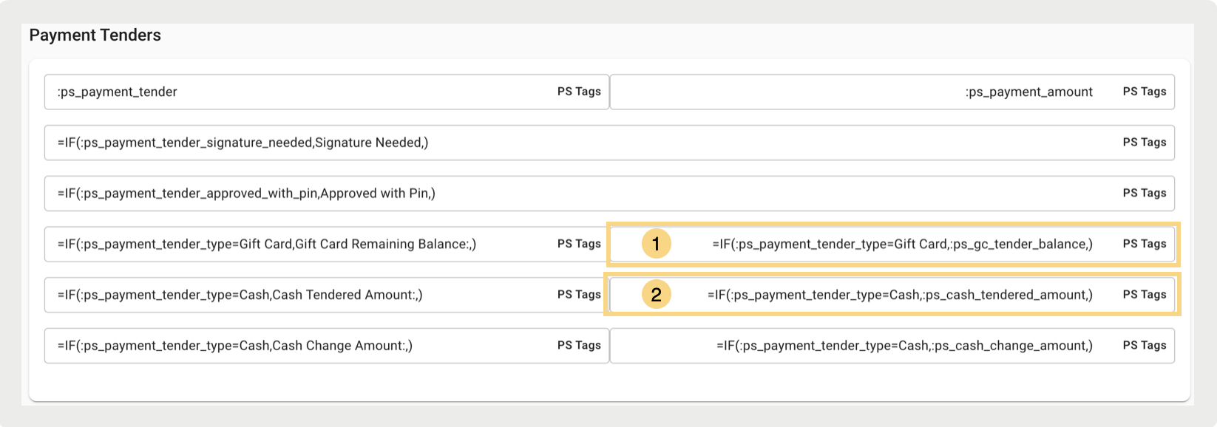Image resolution: width=1217 pixels, height=427 pixels.
Task: Edit Gift Card Remaining Balance label field
Action: pos(327,244)
